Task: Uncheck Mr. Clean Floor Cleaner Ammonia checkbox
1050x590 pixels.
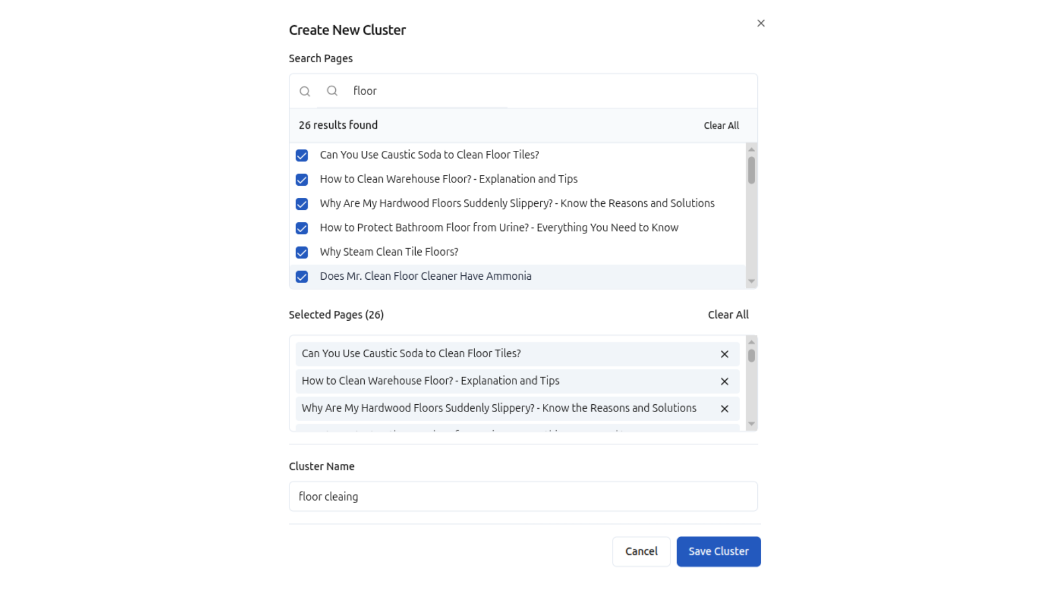Action: pyautogui.click(x=302, y=277)
